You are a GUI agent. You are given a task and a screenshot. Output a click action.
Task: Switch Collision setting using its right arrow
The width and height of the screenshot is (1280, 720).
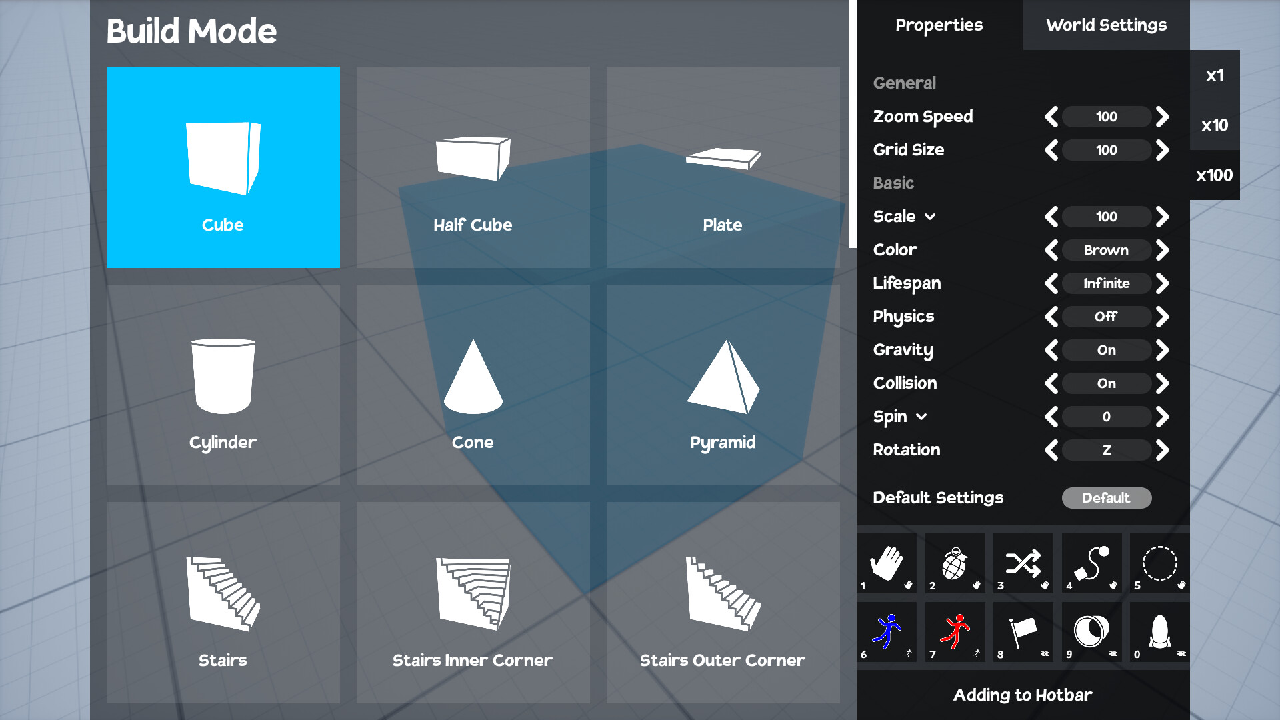tap(1162, 383)
